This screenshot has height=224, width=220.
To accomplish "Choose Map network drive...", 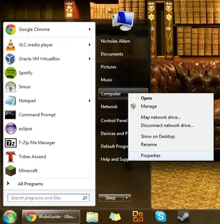I will click(x=171, y=117).
